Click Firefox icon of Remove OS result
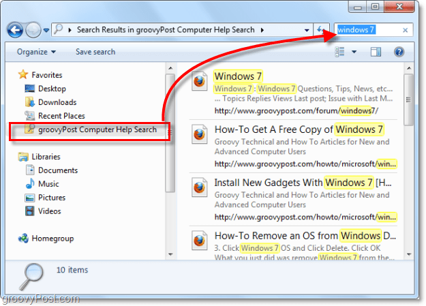Screen dimensions: 426x306 (200, 241)
